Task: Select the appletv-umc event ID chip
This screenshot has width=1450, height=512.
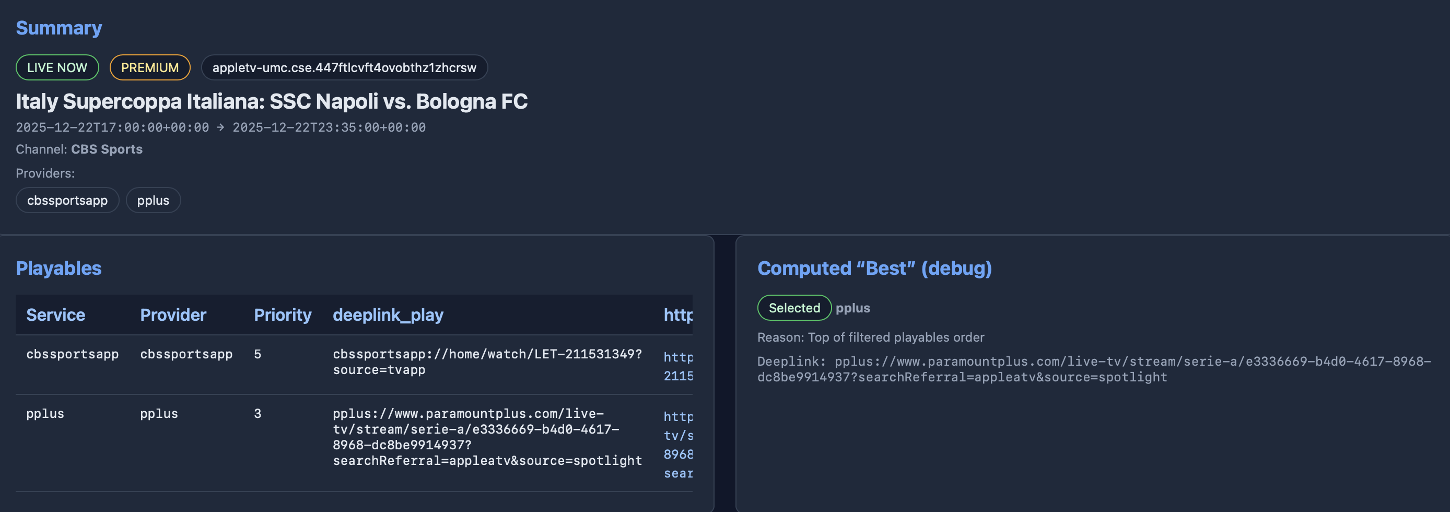Action: pyautogui.click(x=343, y=67)
